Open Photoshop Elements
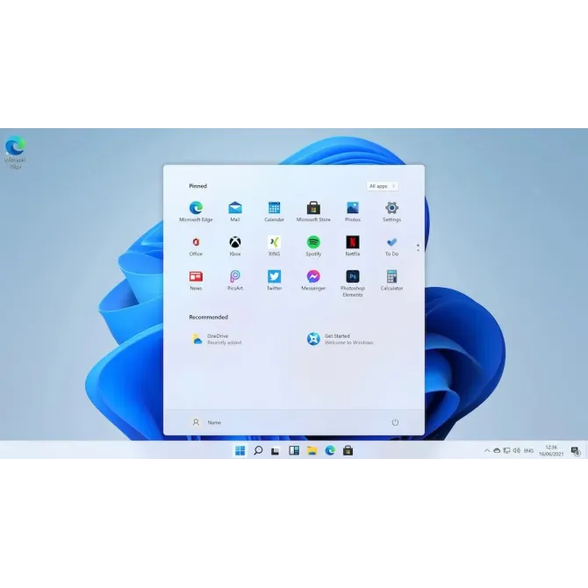Viewport: 588px width, 588px height. point(353,283)
